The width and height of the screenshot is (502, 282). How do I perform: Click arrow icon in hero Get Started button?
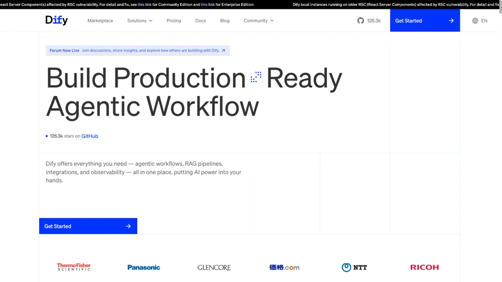pyautogui.click(x=128, y=226)
